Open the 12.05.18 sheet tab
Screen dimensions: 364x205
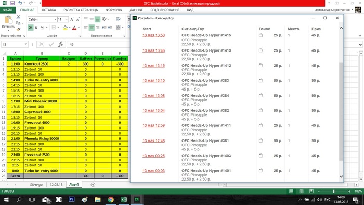(56, 185)
